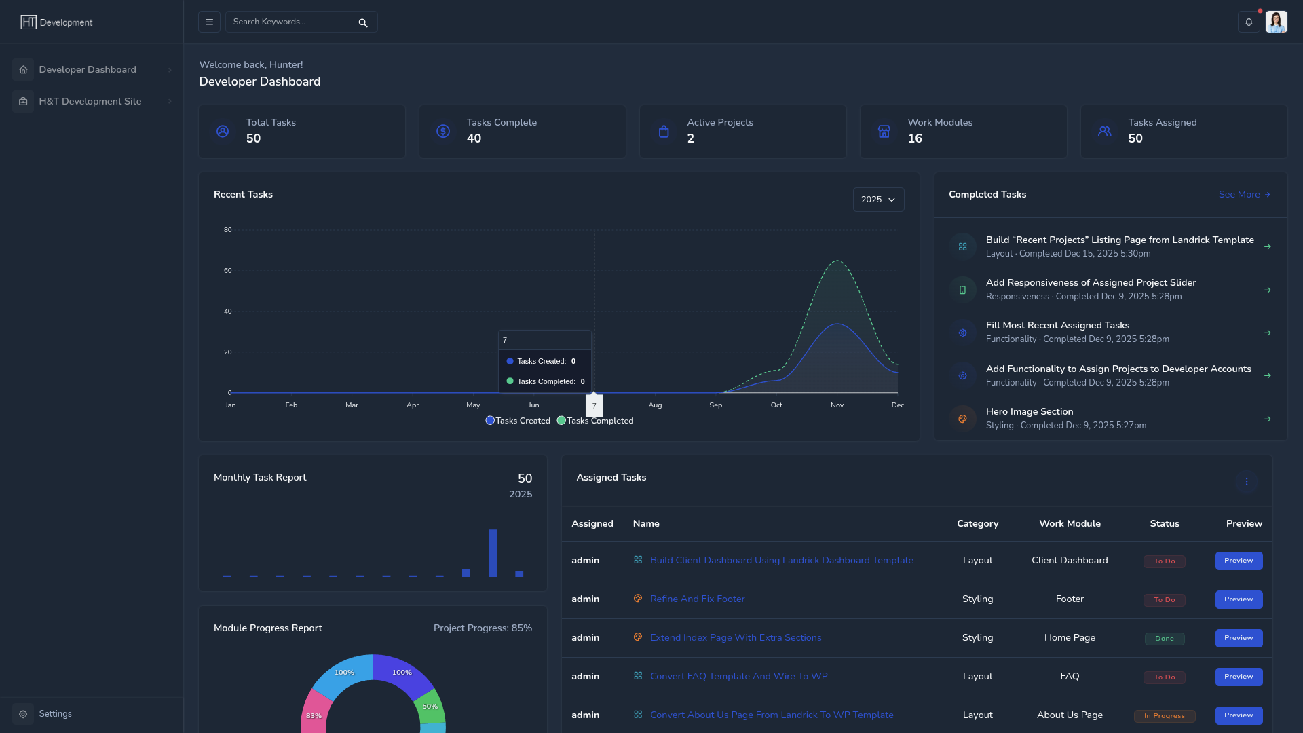Open the Assigned Tasks three-dot menu
This screenshot has width=1303, height=733.
pos(1246,482)
